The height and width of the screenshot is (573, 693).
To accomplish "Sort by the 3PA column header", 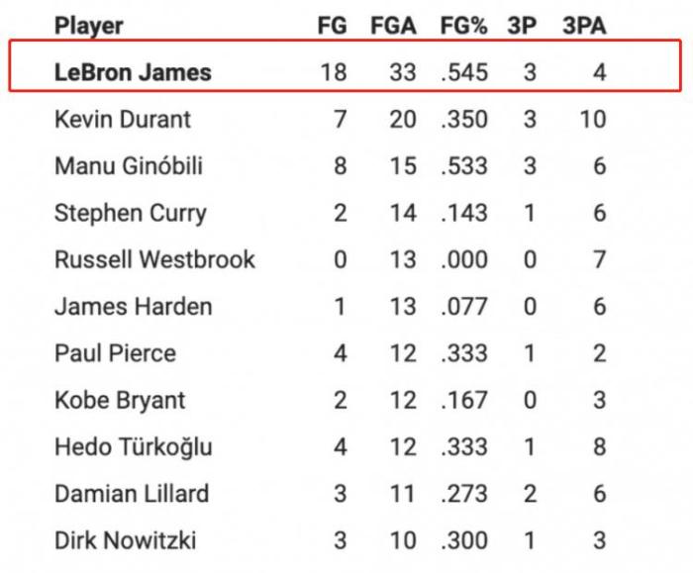I will coord(584,26).
